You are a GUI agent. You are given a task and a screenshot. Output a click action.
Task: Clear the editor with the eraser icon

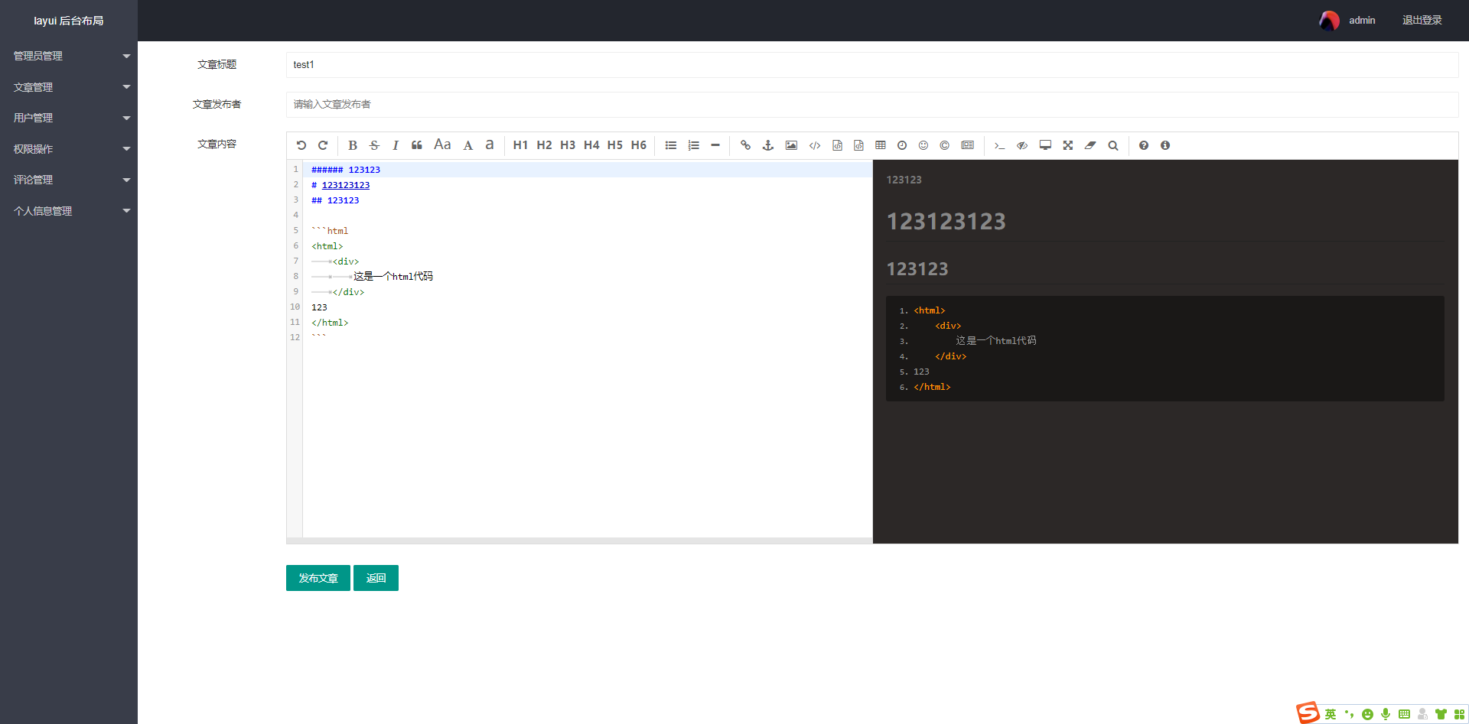point(1090,145)
